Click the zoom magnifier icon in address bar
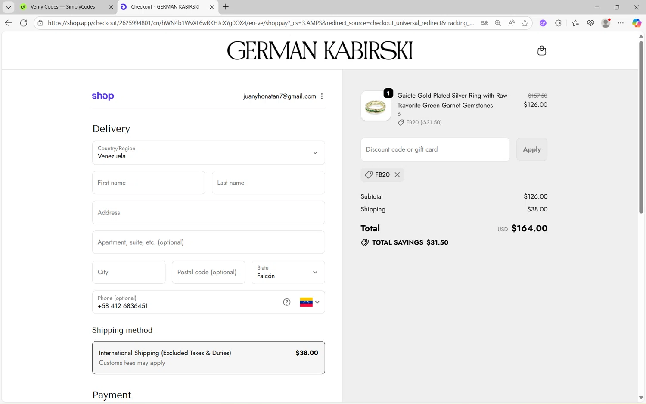This screenshot has width=646, height=404. pyautogui.click(x=498, y=23)
